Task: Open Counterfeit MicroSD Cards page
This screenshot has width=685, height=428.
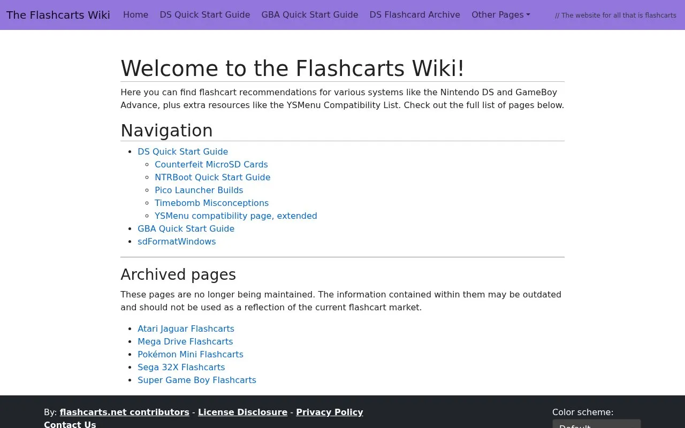Action: coord(211,164)
